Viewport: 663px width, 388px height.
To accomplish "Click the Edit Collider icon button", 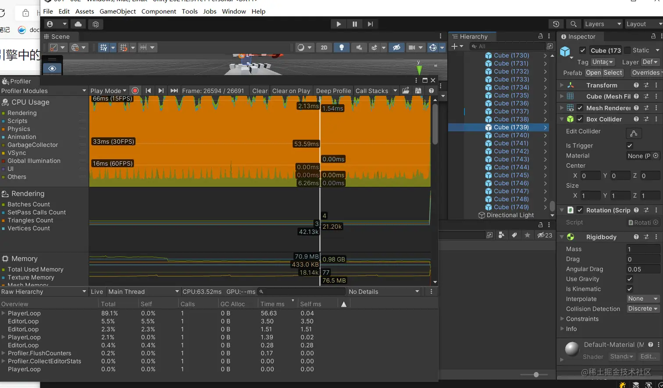I will 634,133.
